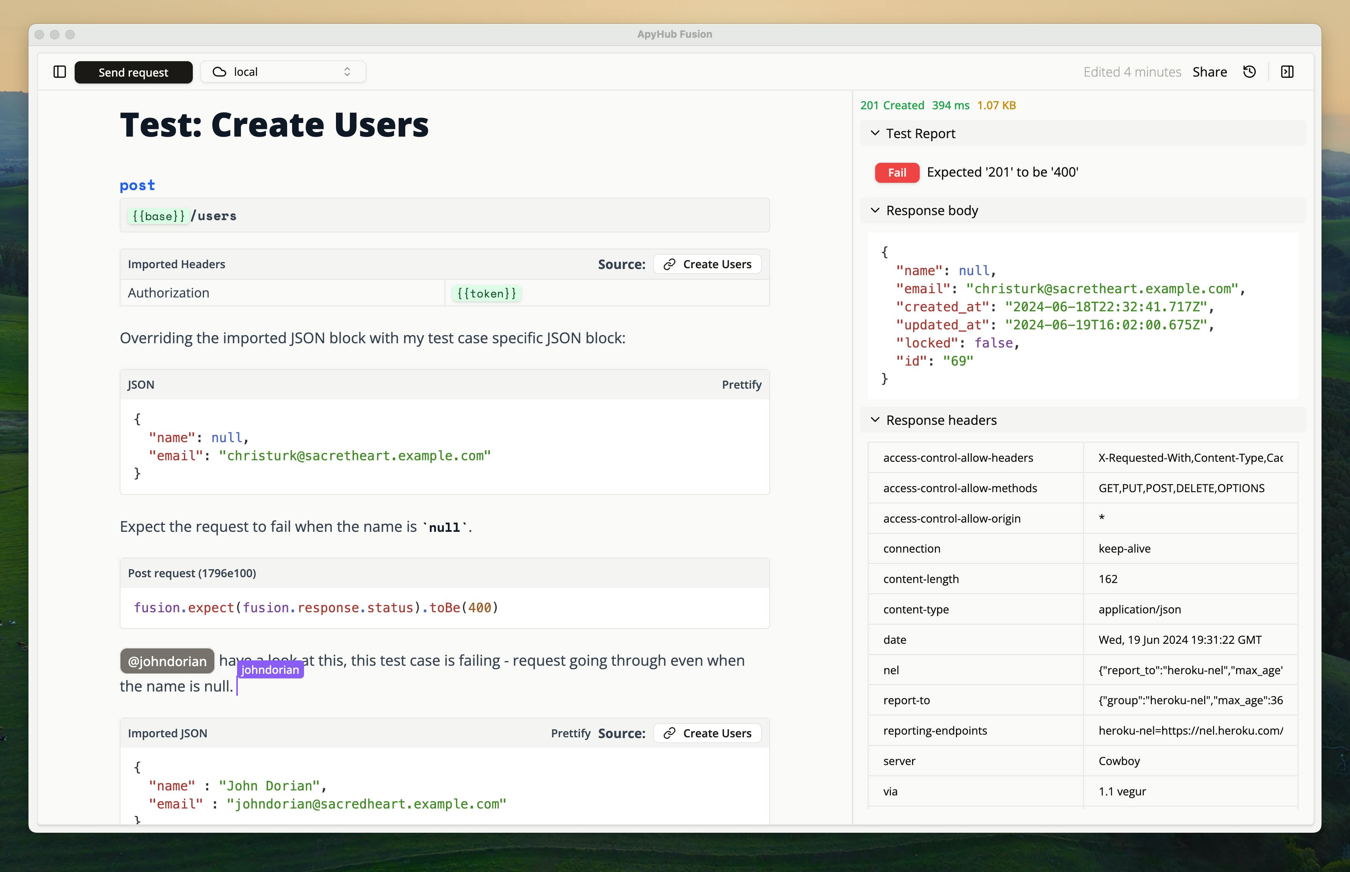Screen dimensions: 1350x872
Task: Toggle the left sidebar panel icon
Action: [x=60, y=72]
